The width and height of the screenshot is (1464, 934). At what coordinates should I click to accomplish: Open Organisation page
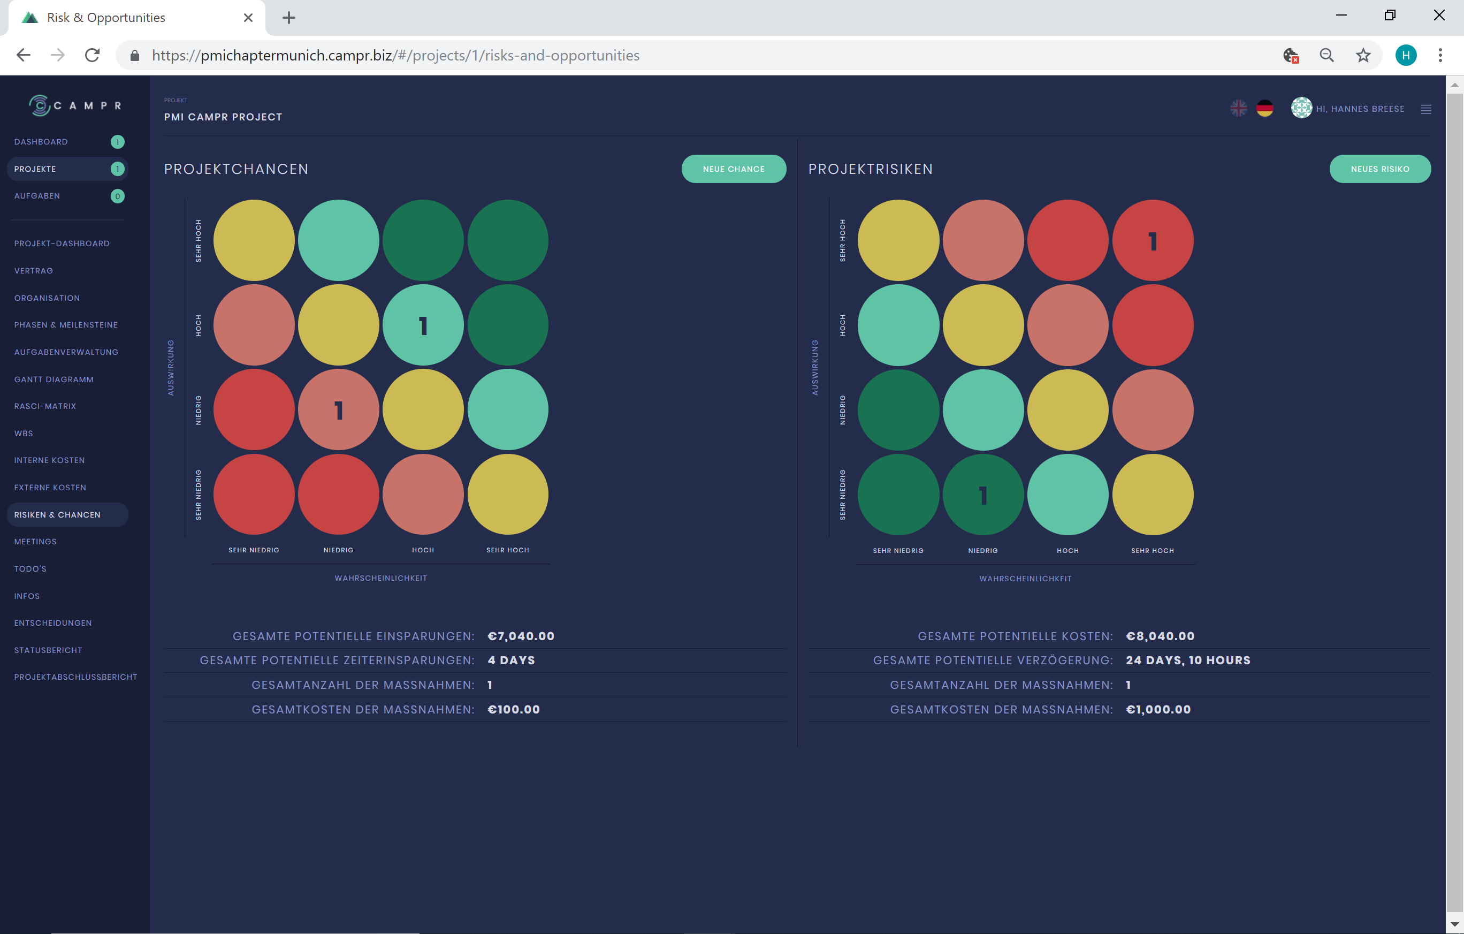[x=47, y=298]
